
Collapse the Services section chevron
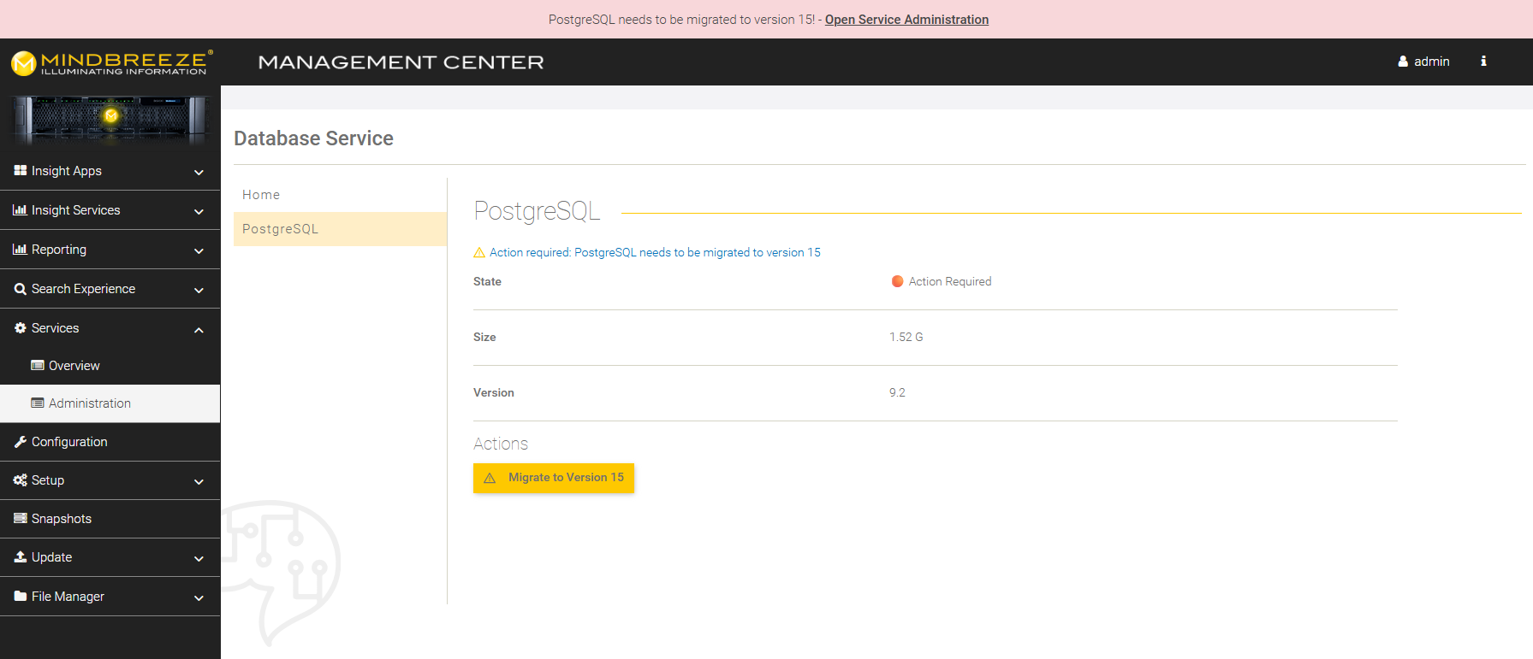pos(199,329)
